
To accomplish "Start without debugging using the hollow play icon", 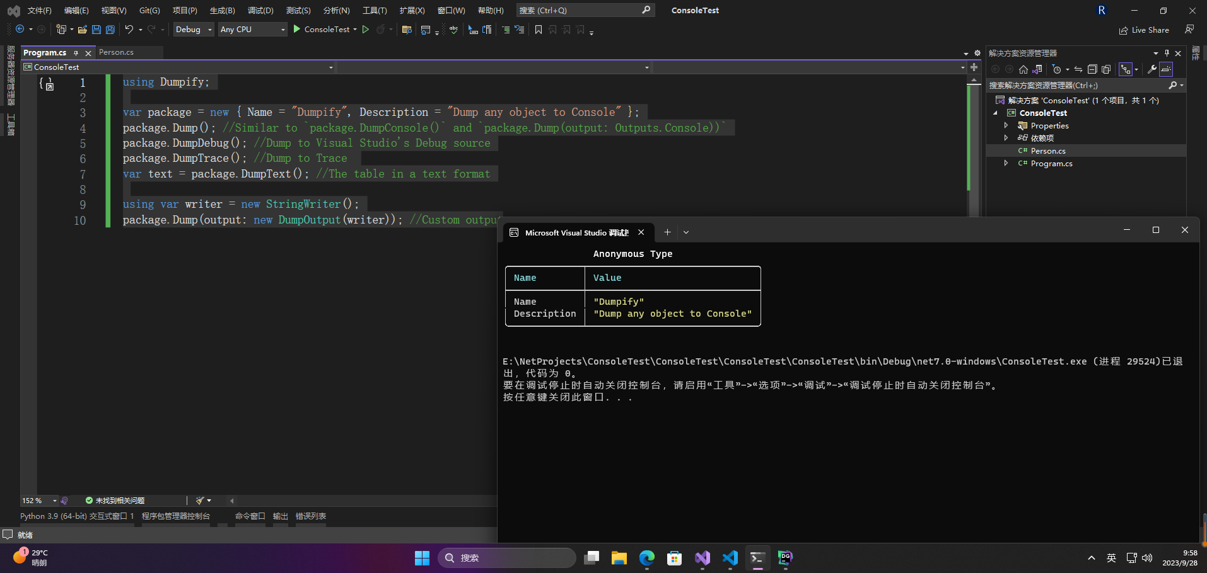I will 365,30.
